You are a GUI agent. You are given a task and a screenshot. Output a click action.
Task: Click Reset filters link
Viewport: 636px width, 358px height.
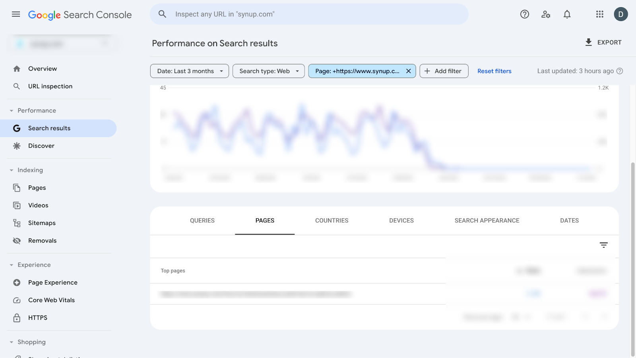pyautogui.click(x=494, y=71)
